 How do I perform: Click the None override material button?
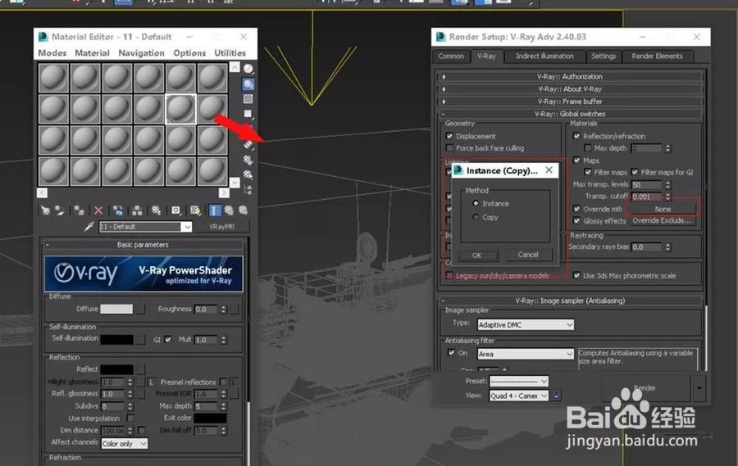point(663,210)
